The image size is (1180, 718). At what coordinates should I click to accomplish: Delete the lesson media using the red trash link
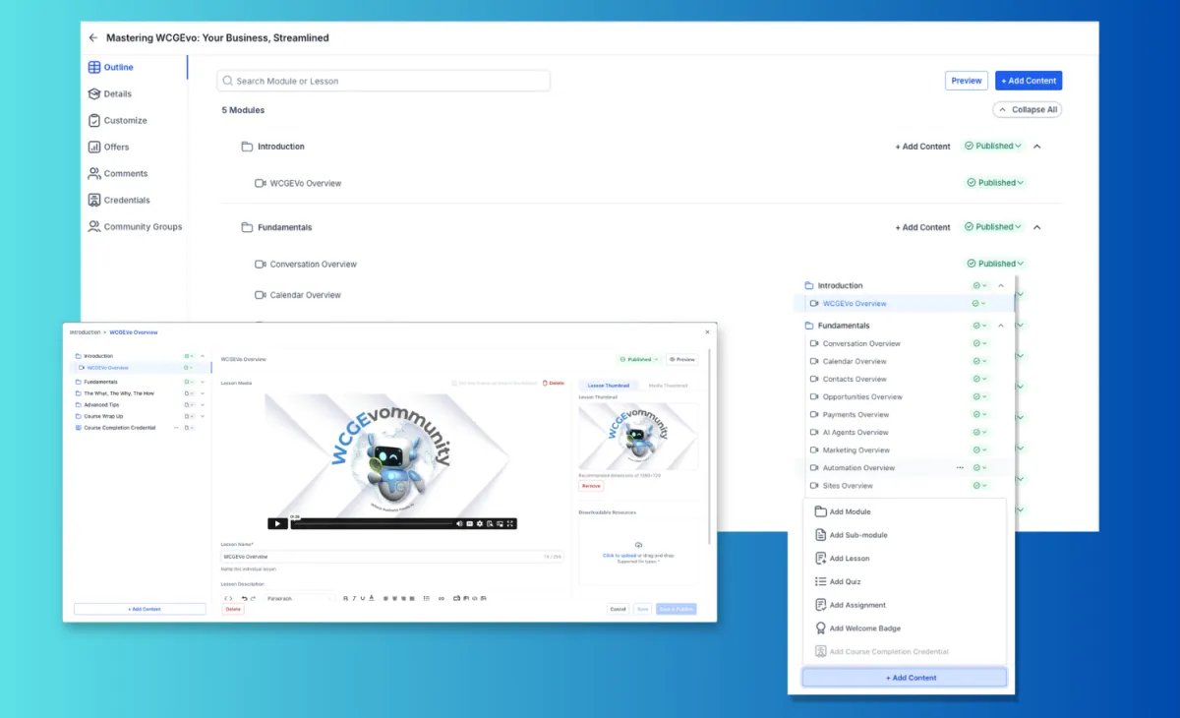click(x=554, y=383)
